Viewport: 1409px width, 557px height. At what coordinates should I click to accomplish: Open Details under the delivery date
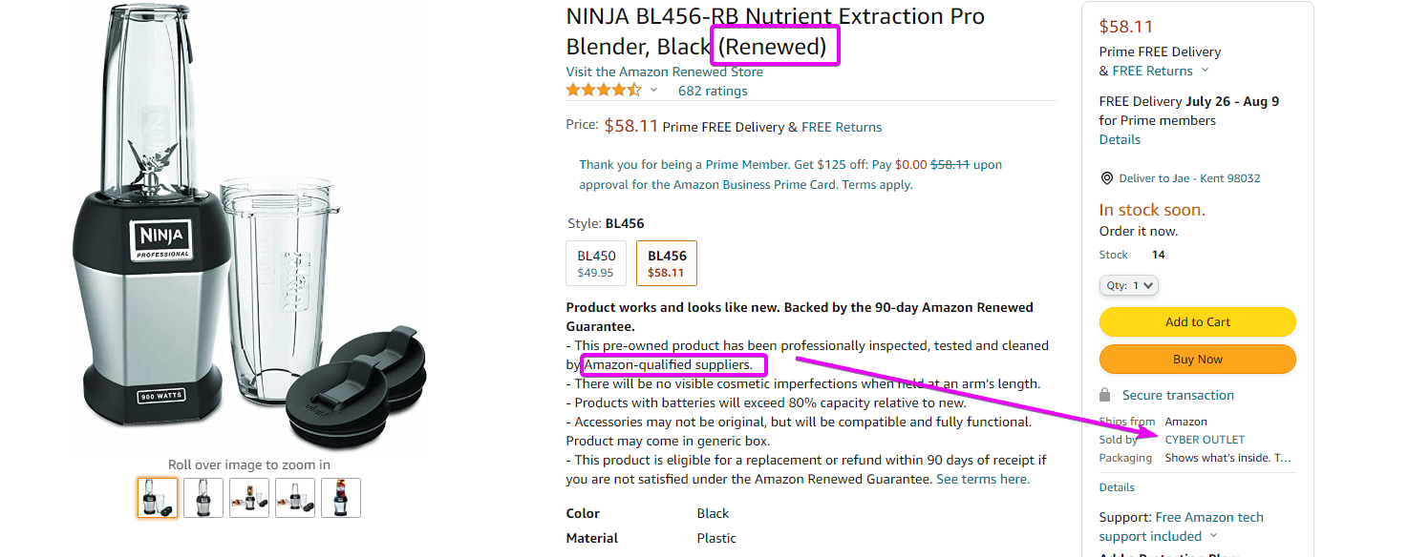click(1119, 138)
